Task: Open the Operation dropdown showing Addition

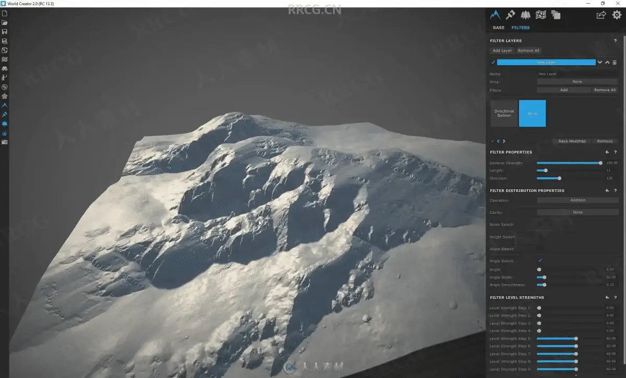Action: (x=577, y=200)
